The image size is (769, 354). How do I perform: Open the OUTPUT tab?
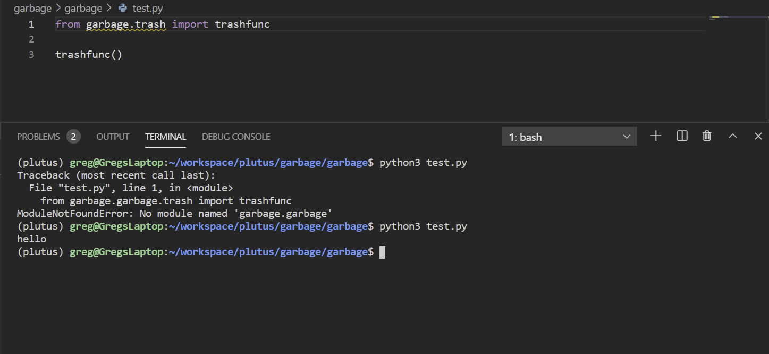pos(112,136)
